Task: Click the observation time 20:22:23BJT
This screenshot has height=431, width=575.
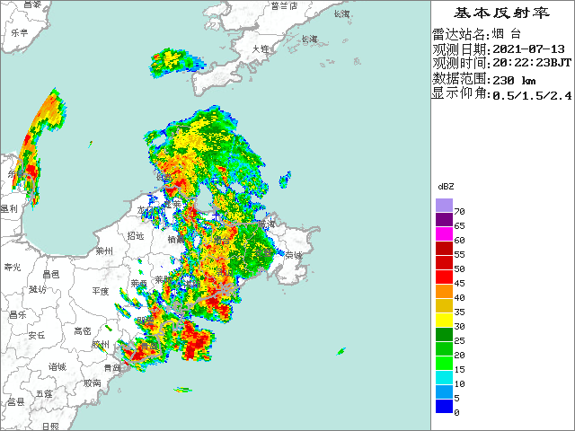Action: pos(531,63)
